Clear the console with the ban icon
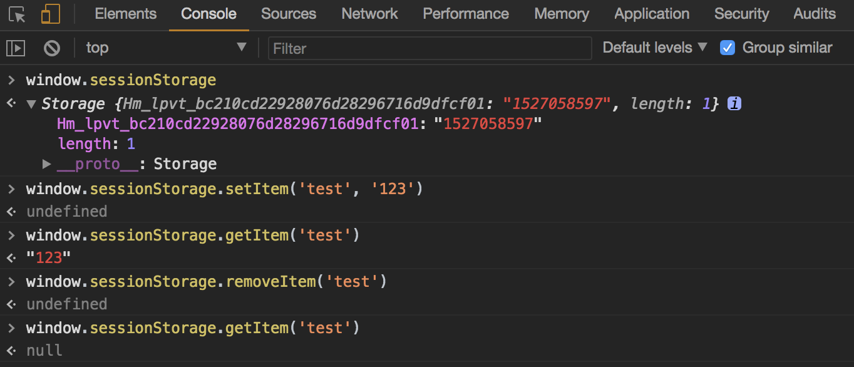The image size is (854, 367). click(x=52, y=48)
